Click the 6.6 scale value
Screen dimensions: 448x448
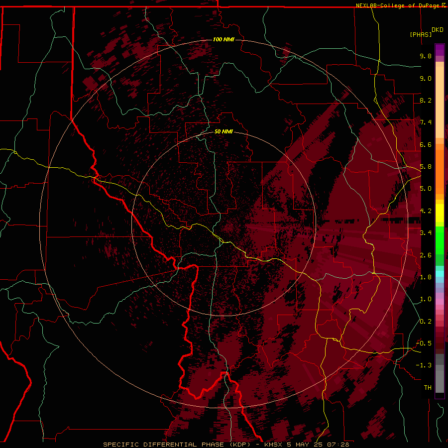click(426, 144)
